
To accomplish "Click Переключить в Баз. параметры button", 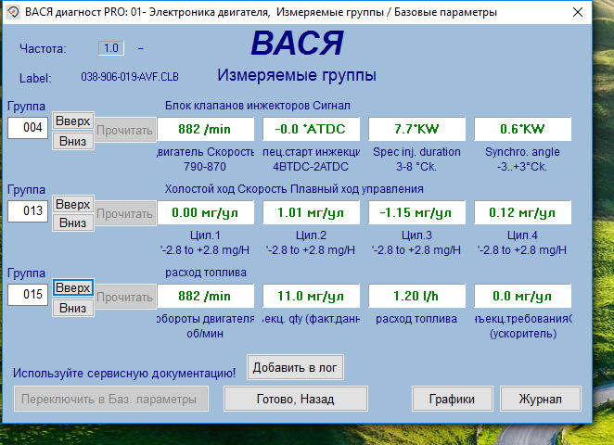I will point(110,399).
